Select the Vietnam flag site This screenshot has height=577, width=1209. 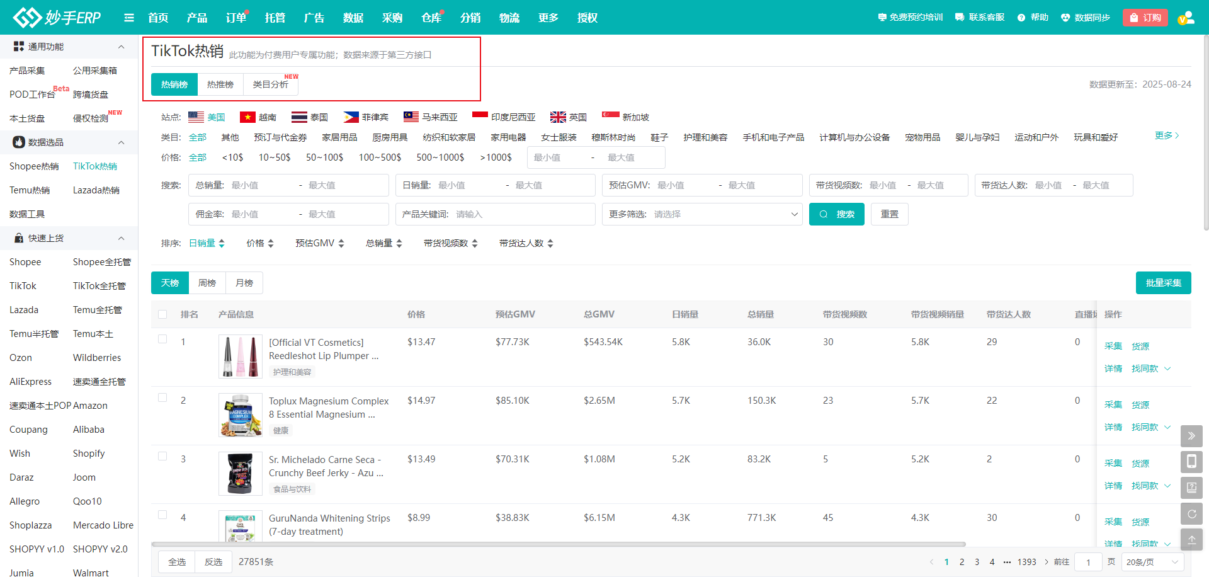click(247, 117)
